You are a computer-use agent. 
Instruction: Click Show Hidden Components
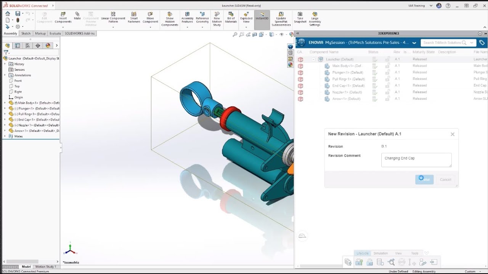[170, 19]
